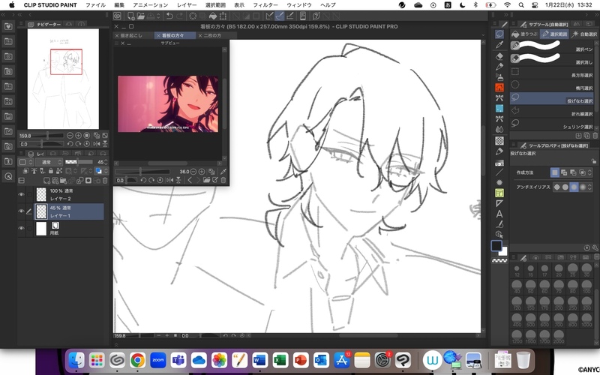
Task: Rotate left in the Navigator panel
Action: (70, 144)
